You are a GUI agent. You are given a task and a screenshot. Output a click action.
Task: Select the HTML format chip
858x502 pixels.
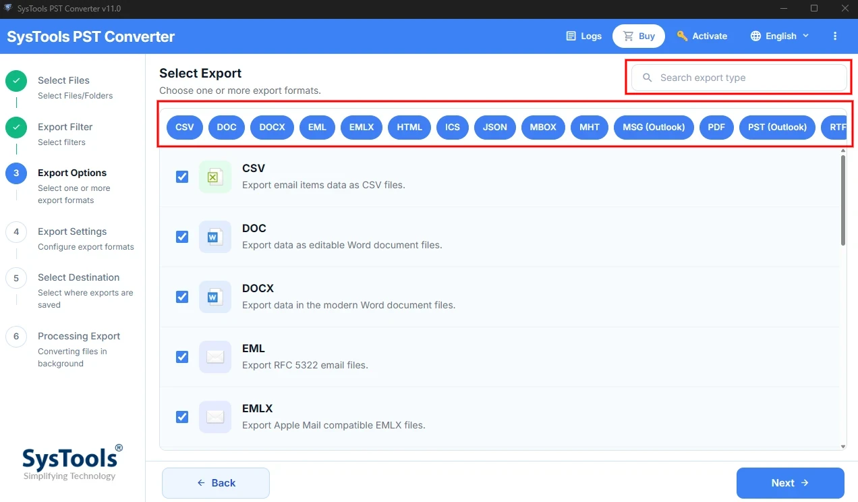(x=409, y=127)
